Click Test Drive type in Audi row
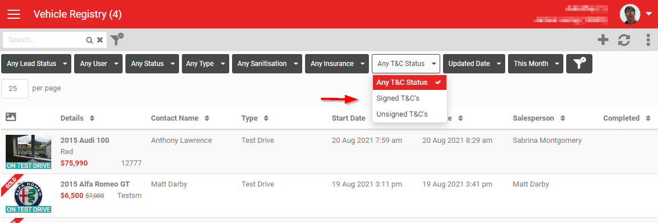This screenshot has width=658, height=223. tap(258, 140)
